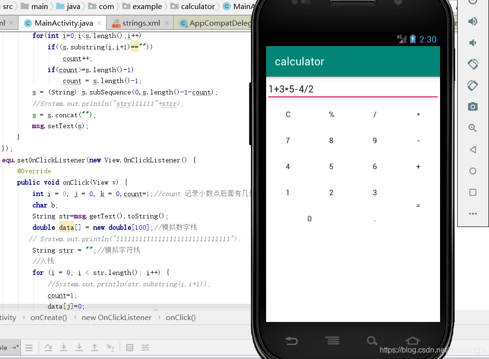The height and width of the screenshot is (359, 489).
Task: Tap calculator digit 6
Action: click(375, 167)
